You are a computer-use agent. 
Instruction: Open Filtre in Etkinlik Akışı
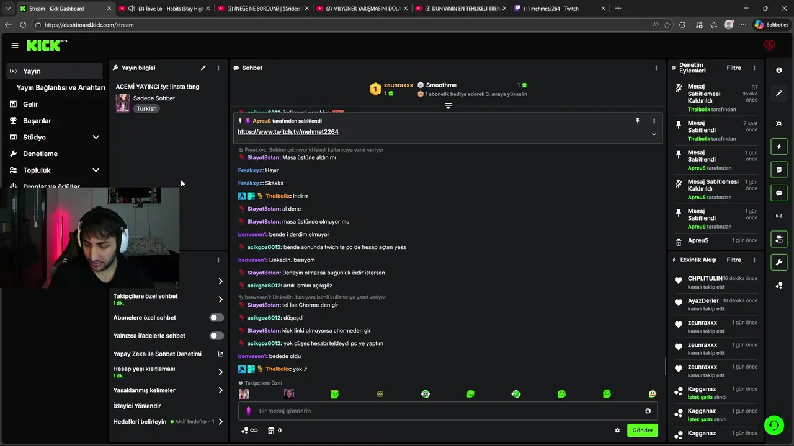(734, 260)
